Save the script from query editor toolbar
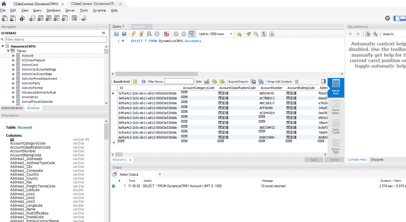 124,34
